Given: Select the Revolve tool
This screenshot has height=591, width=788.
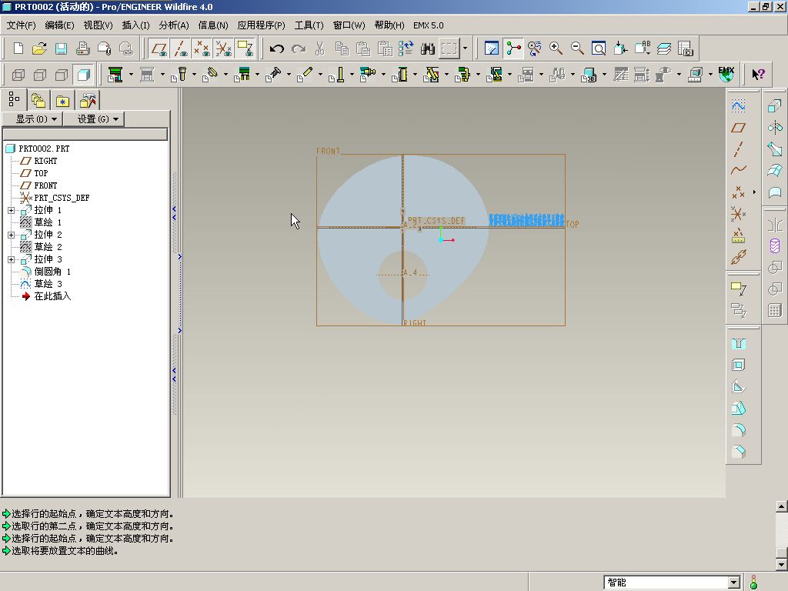Looking at the screenshot, I should point(774,128).
